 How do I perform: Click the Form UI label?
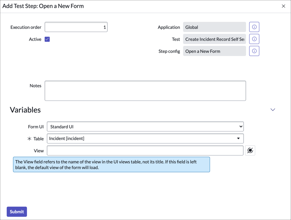coord(36,127)
